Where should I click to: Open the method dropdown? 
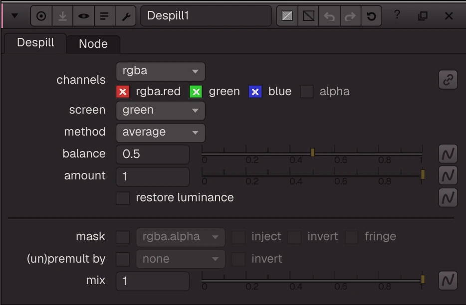161,133
